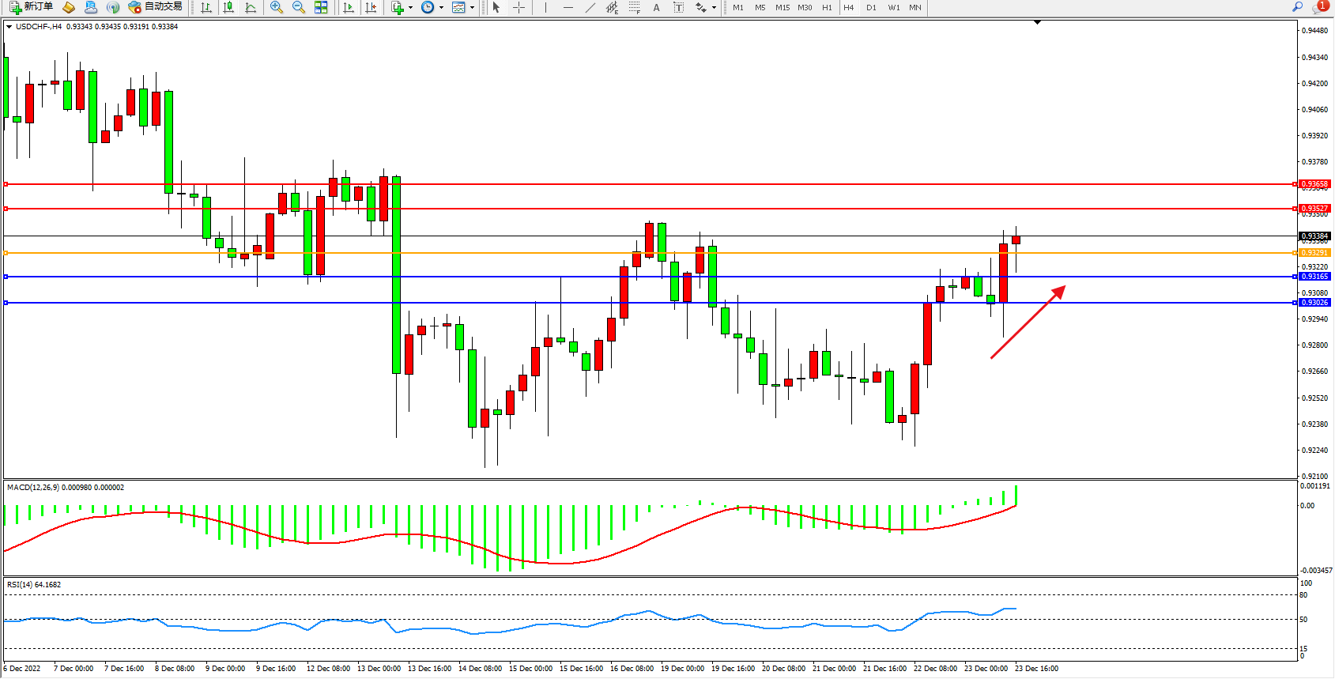Viewport: 1335px width, 679px height.
Task: Zoom out of the chart
Action: coord(299,7)
